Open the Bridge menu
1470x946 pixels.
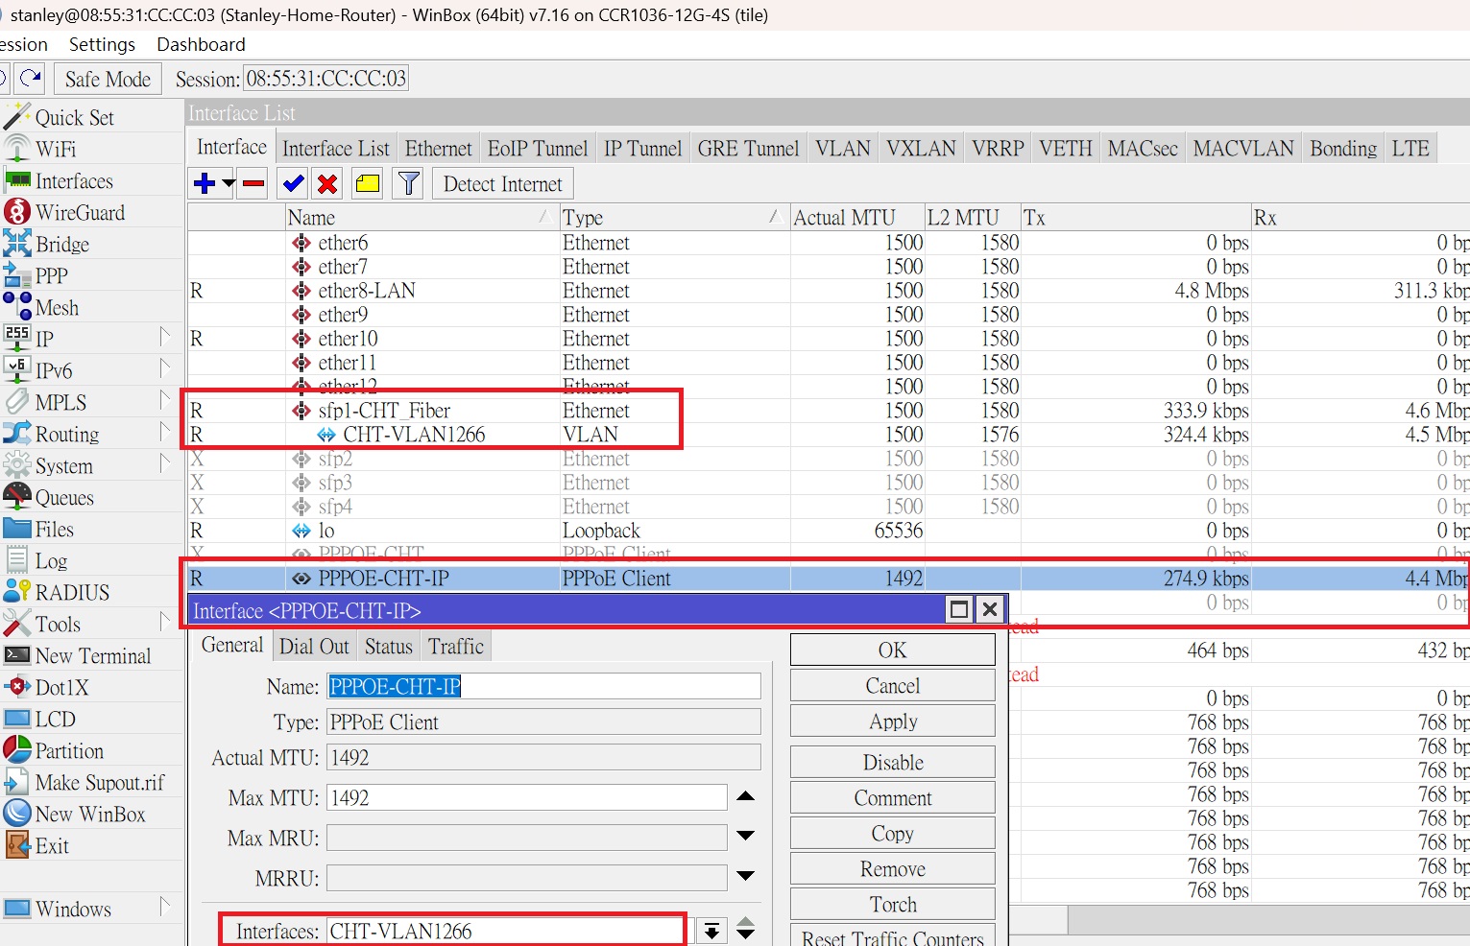61,244
